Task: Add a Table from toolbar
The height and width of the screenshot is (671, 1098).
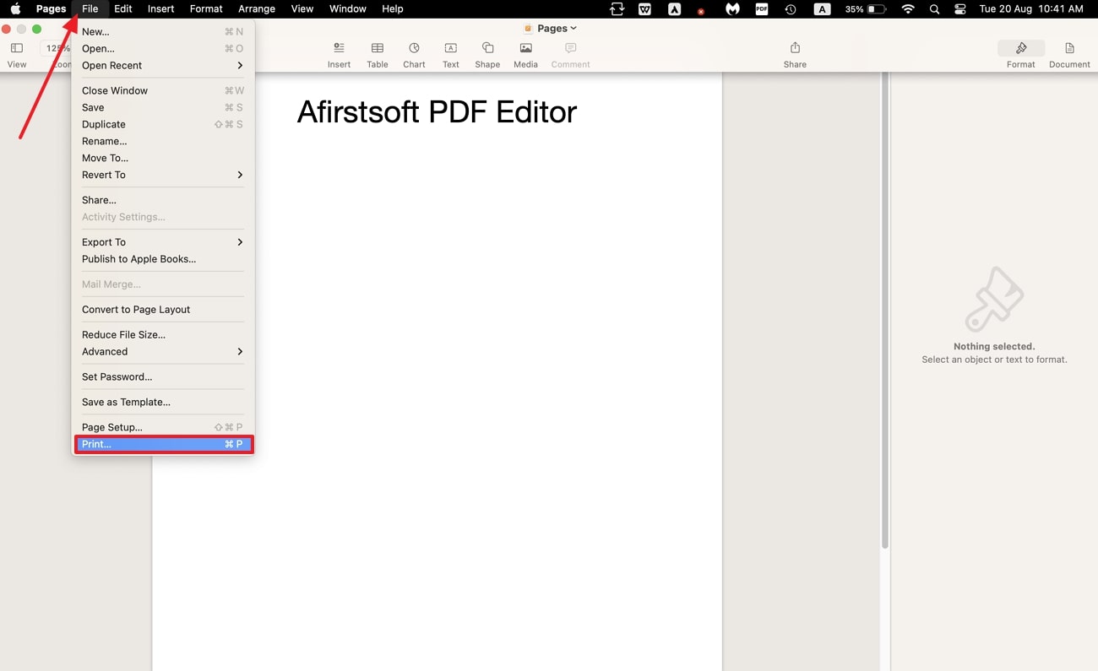Action: tap(378, 55)
